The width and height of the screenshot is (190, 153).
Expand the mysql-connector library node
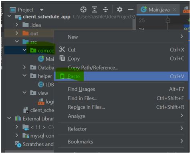tap(17, 135)
